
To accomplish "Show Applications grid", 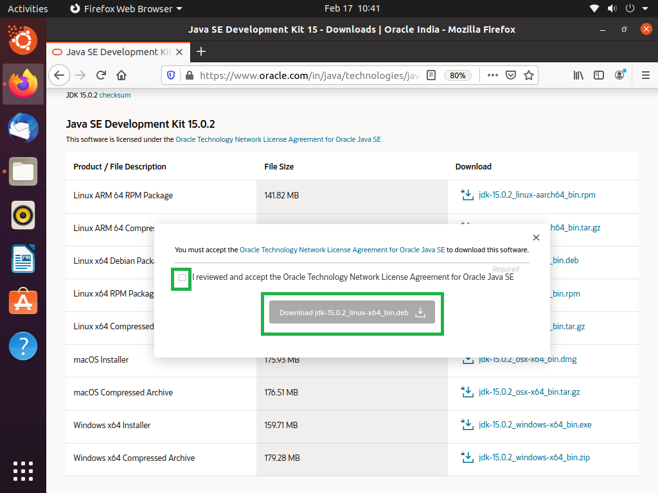I will (23, 471).
